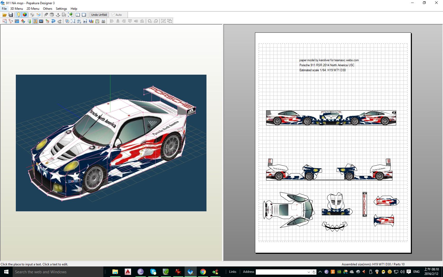The width and height of the screenshot is (443, 277).
Task: Choose the colored pencils edge color tool
Action: tap(23, 21)
